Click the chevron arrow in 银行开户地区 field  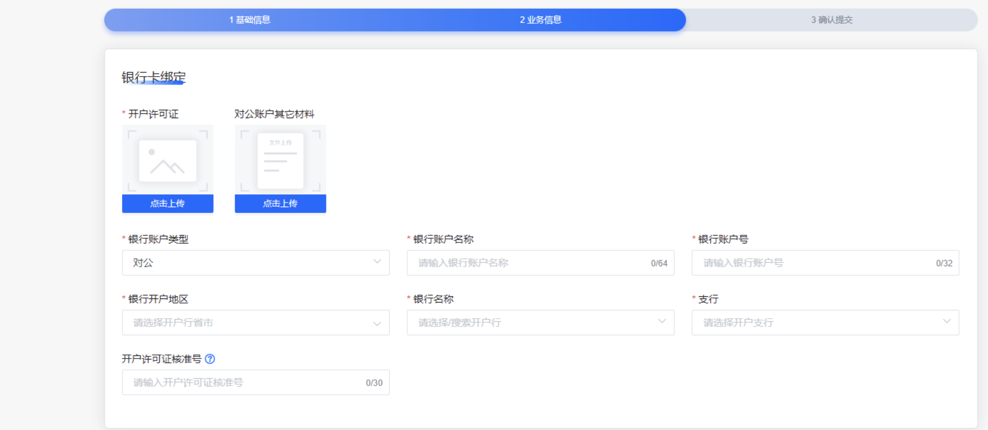pyautogui.click(x=377, y=323)
